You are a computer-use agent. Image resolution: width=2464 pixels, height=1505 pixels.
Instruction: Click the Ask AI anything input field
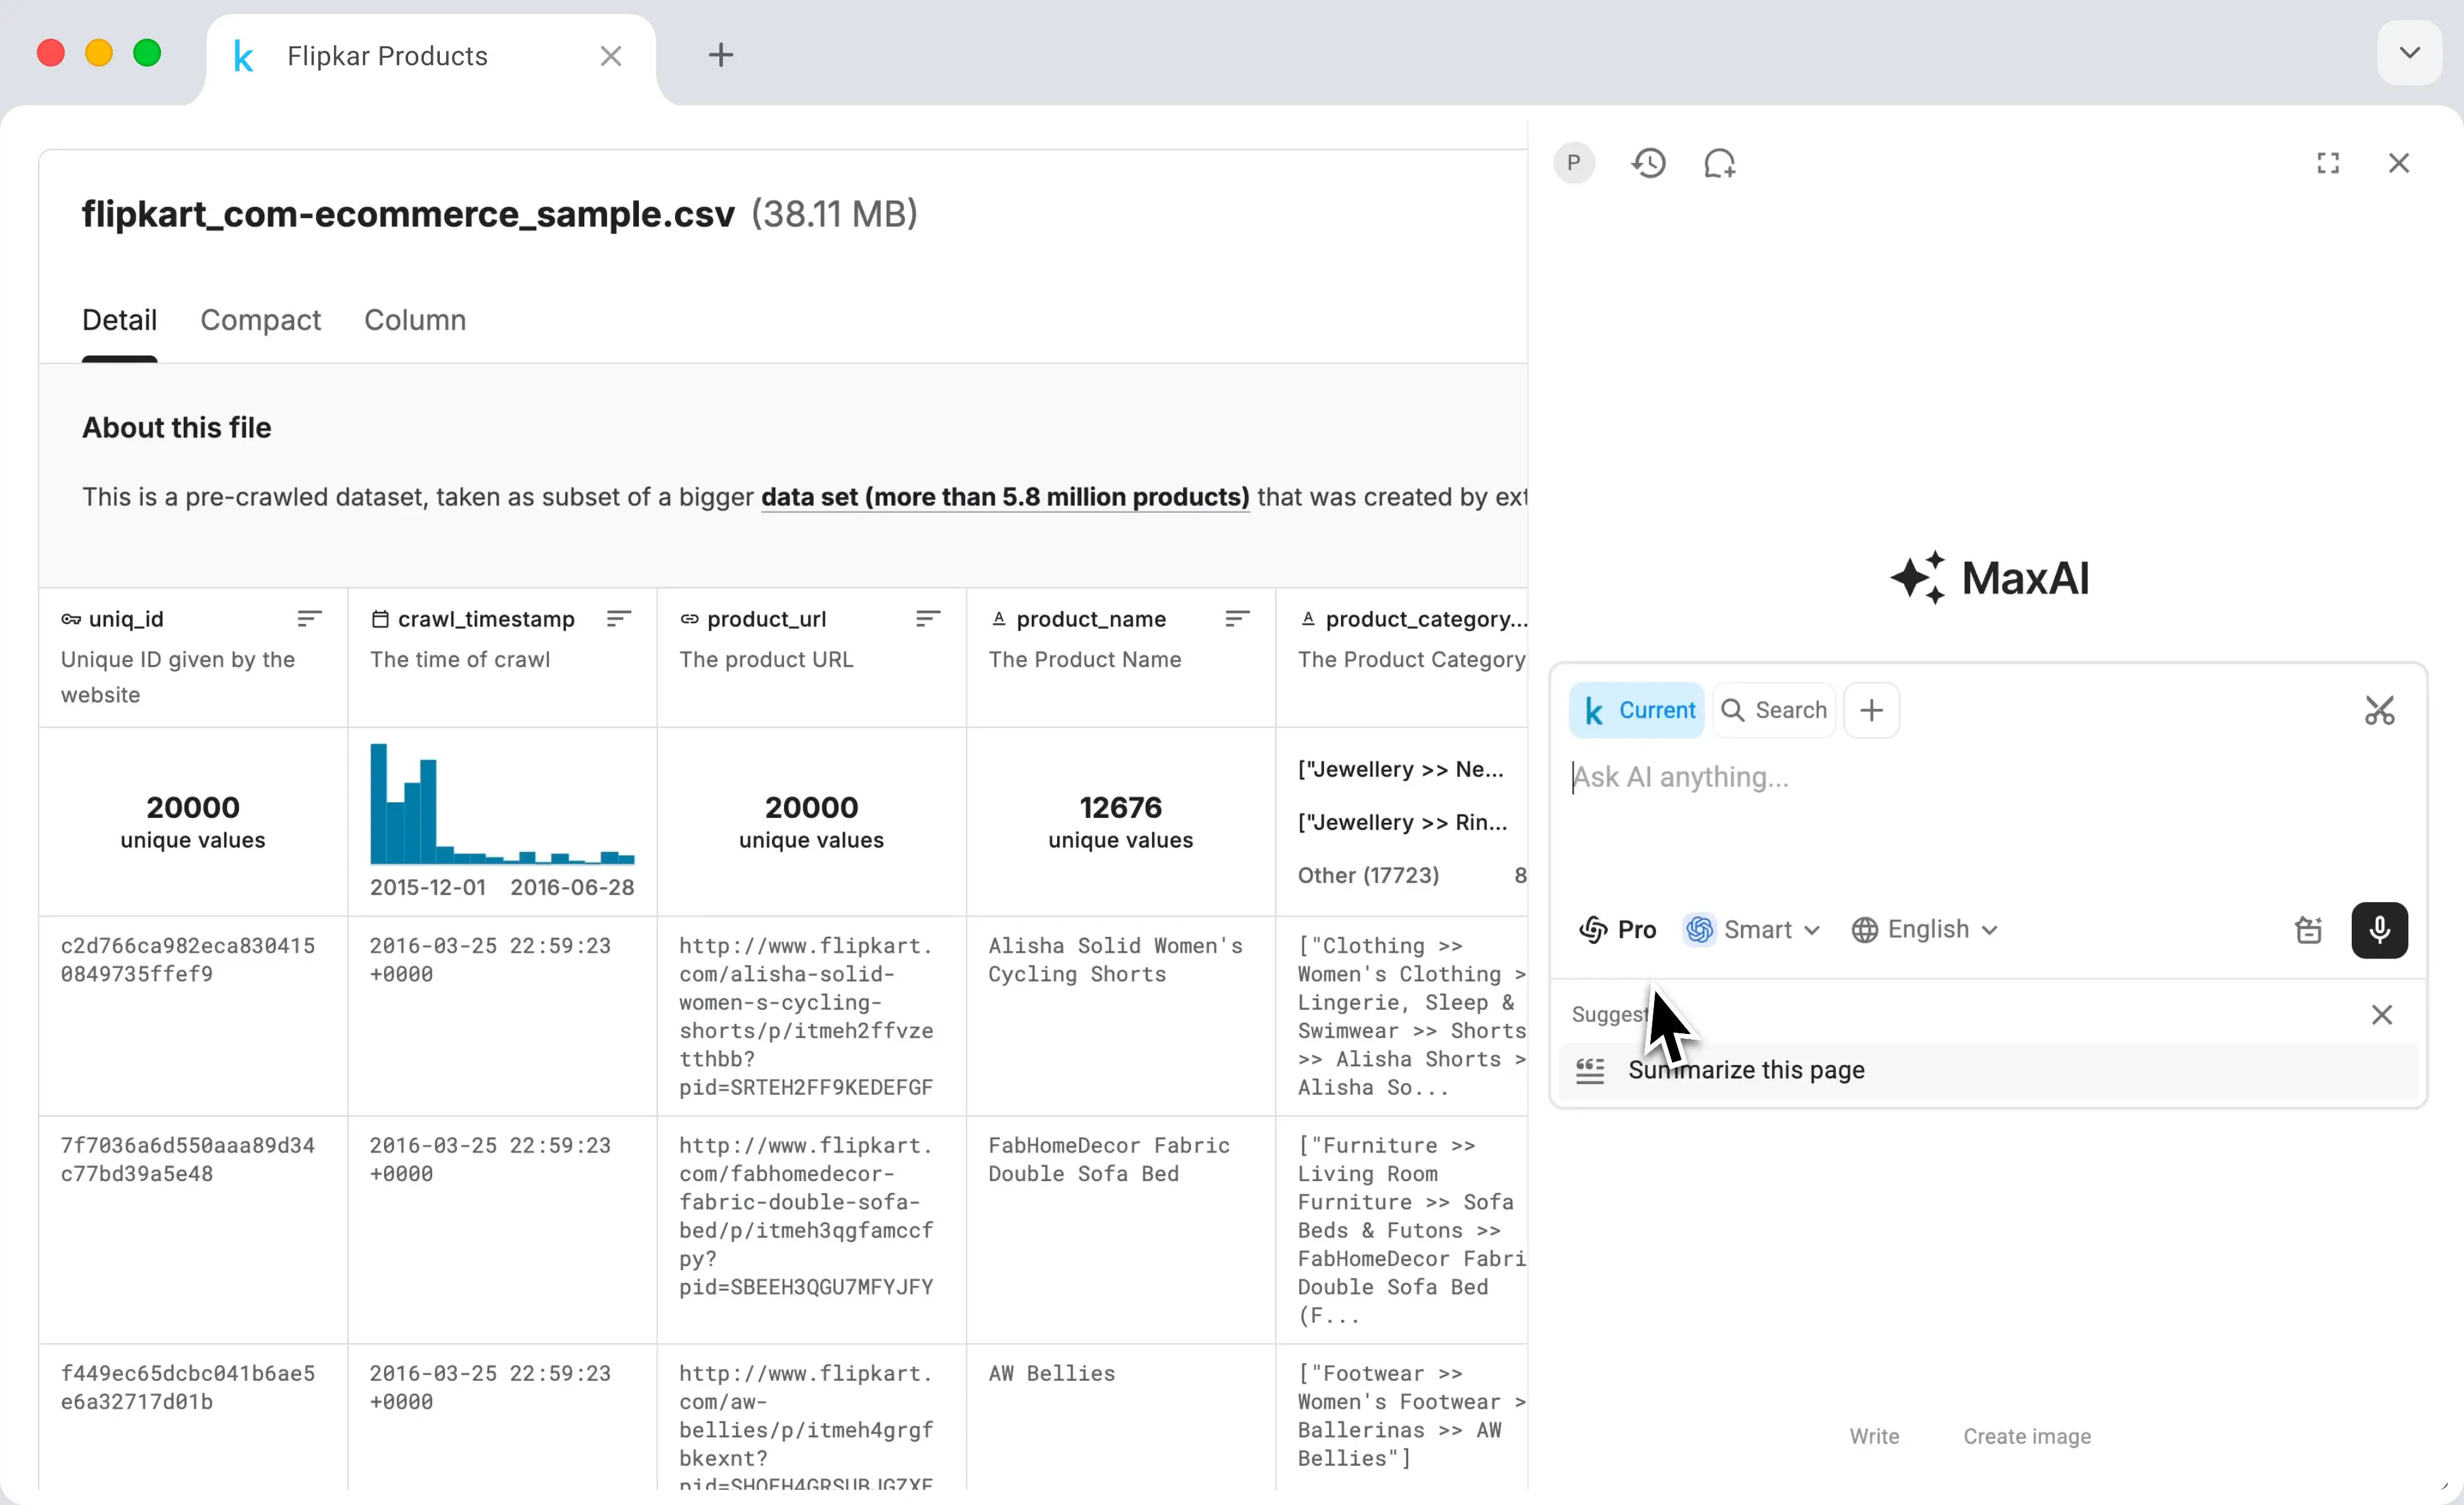tap(1988, 777)
